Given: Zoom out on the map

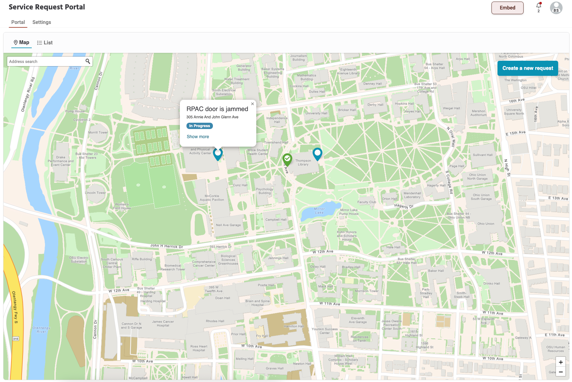Looking at the screenshot, I should tap(561, 372).
